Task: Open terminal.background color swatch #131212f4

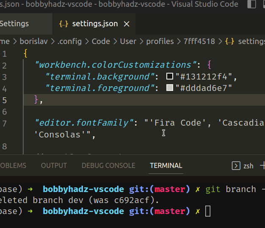Action: pos(170,76)
